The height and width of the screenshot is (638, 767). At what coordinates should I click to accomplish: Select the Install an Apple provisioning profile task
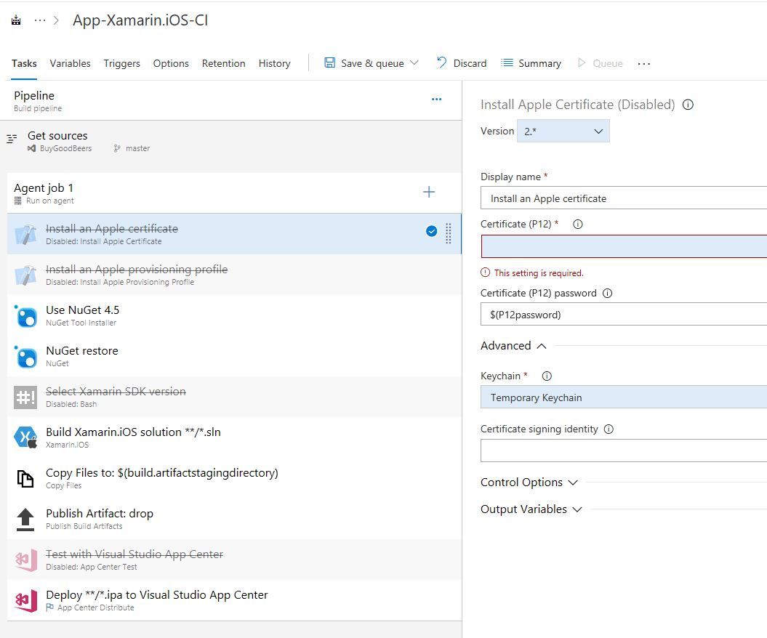tap(234, 275)
